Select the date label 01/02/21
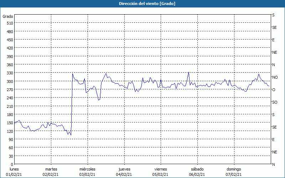The width and height of the screenshot is (285, 178). point(14,174)
